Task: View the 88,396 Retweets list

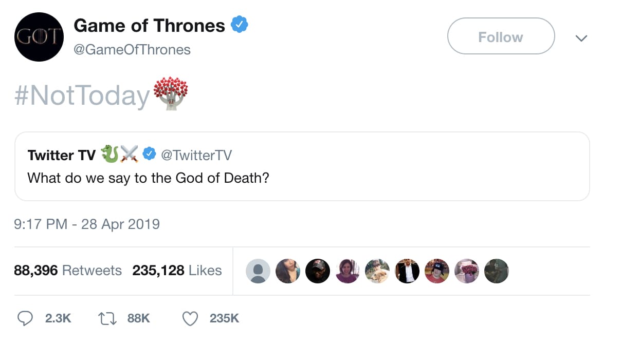Action: (x=68, y=271)
